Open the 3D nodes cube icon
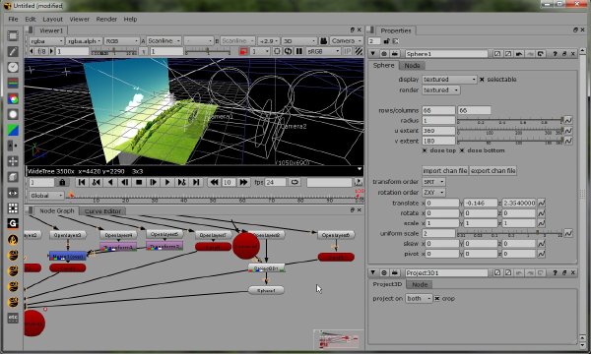This screenshot has height=354, width=591. pyautogui.click(x=13, y=177)
